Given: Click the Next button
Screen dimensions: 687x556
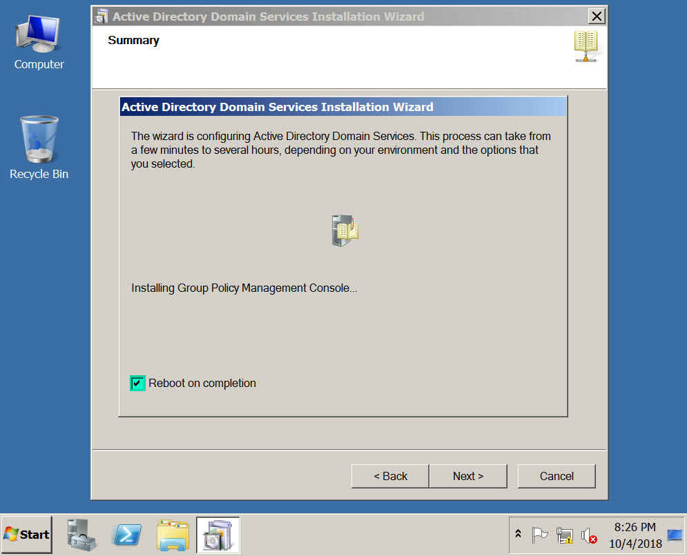Looking at the screenshot, I should click(468, 476).
